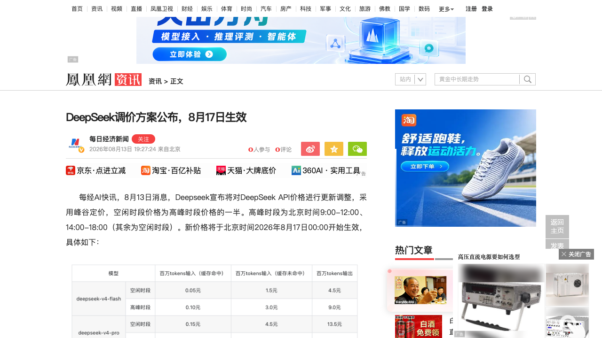The image size is (602, 338).
Task: Open 360AI·实用工具 promo link
Action: tap(326, 170)
